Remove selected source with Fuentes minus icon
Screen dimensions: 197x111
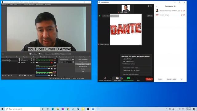[22, 75]
